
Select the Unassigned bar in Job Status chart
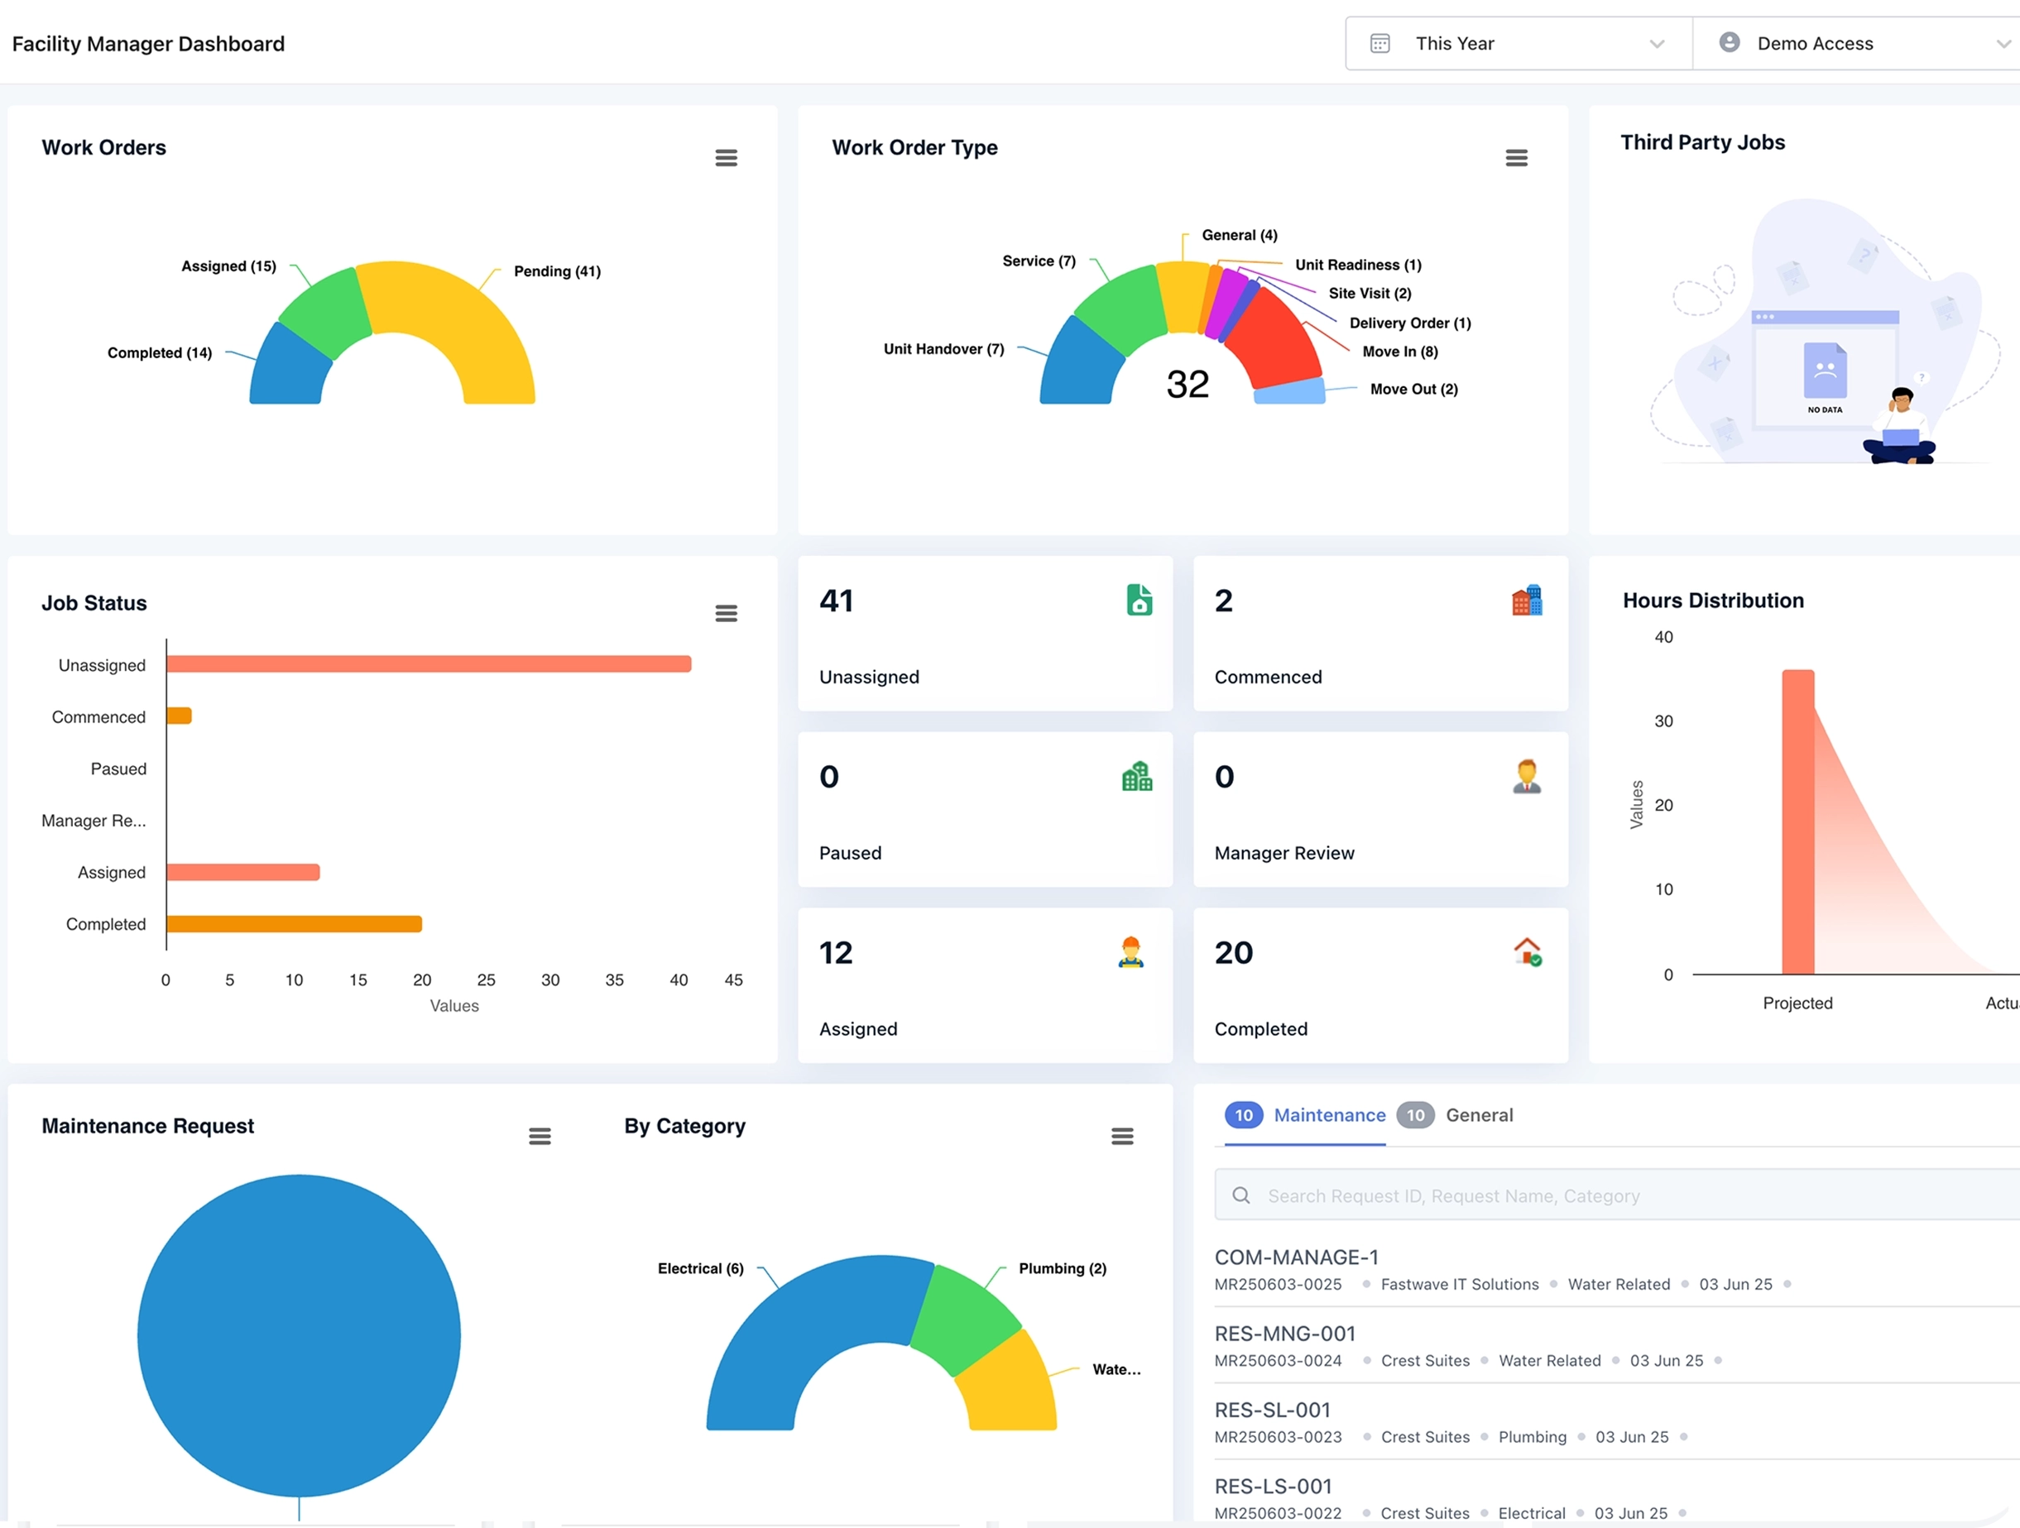point(429,664)
